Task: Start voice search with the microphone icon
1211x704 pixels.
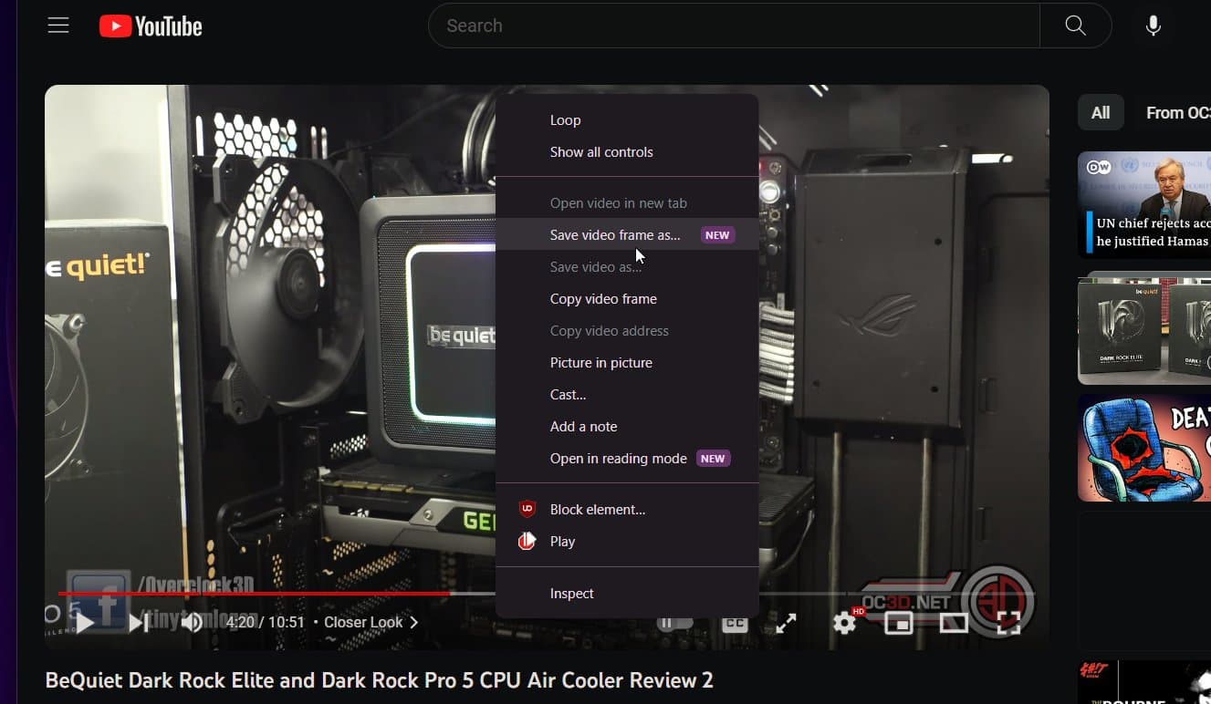Action: click(1153, 26)
